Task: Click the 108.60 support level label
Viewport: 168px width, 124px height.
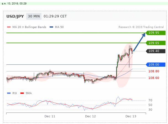Action: coord(154,78)
